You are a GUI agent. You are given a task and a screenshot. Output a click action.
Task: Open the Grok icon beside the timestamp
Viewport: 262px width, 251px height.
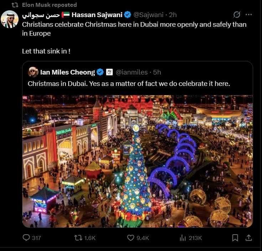[x=236, y=15]
